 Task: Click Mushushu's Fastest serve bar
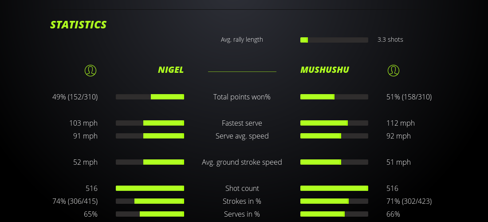point(334,123)
